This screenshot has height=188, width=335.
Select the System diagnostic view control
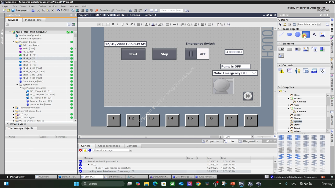pyautogui.click(x=322, y=71)
